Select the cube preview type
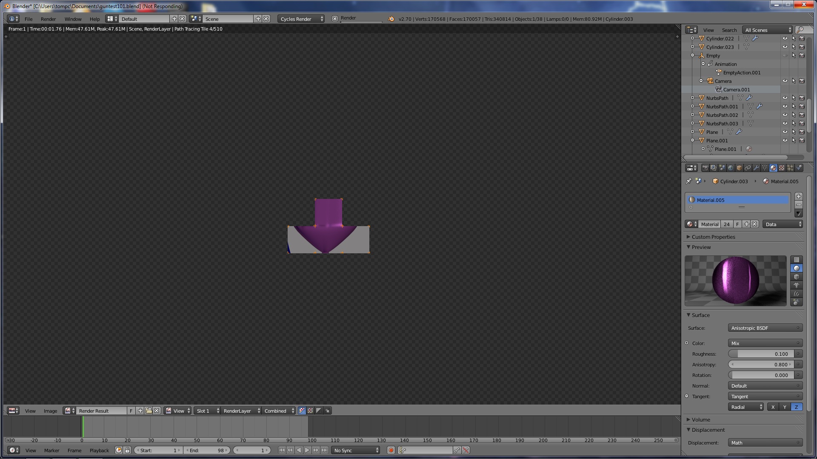This screenshot has height=459, width=817. tap(797, 277)
